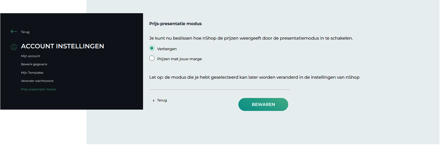Image resolution: width=440 pixels, height=145 pixels.
Task: Click the Terug text in dark sidebar
Action: (x=25, y=32)
